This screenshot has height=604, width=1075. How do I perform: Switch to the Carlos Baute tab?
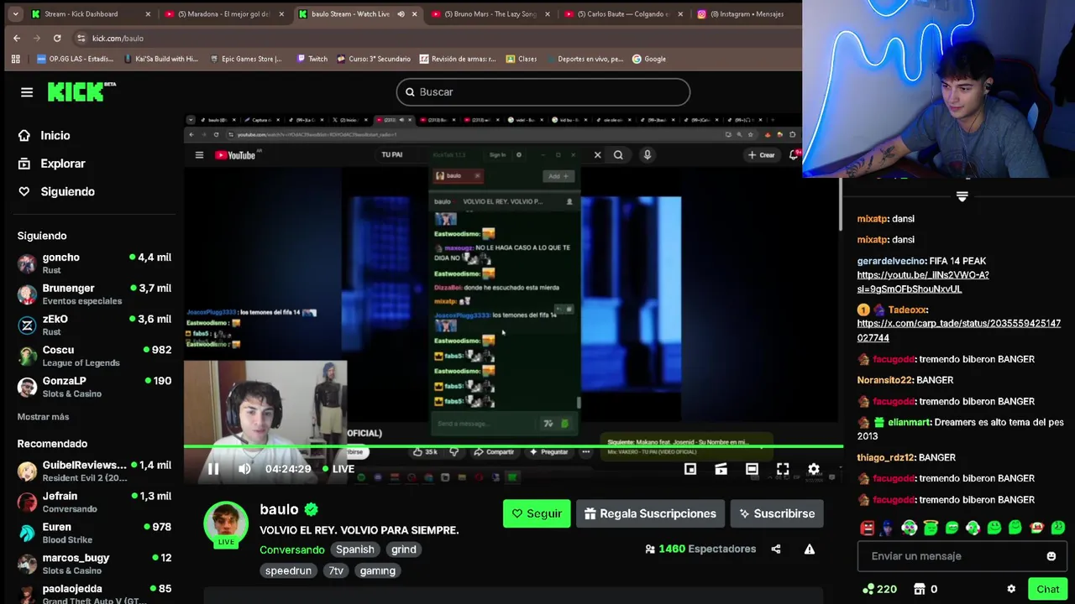(623, 13)
